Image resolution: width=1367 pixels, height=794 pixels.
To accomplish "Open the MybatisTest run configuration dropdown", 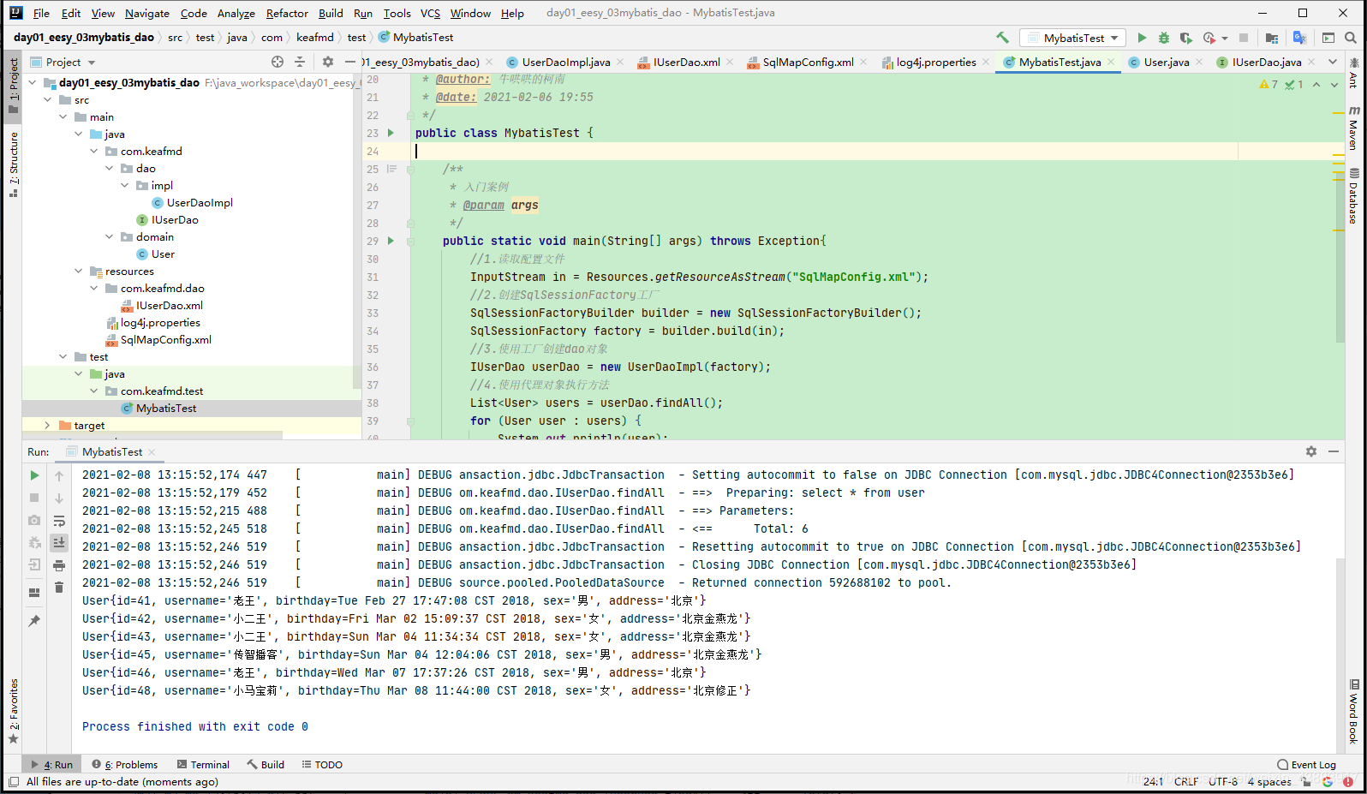I will click(x=1073, y=38).
